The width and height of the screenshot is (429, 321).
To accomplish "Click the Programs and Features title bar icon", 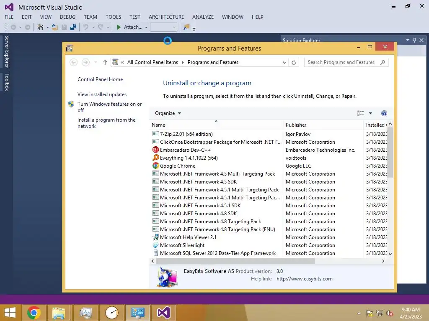I will [x=69, y=48].
